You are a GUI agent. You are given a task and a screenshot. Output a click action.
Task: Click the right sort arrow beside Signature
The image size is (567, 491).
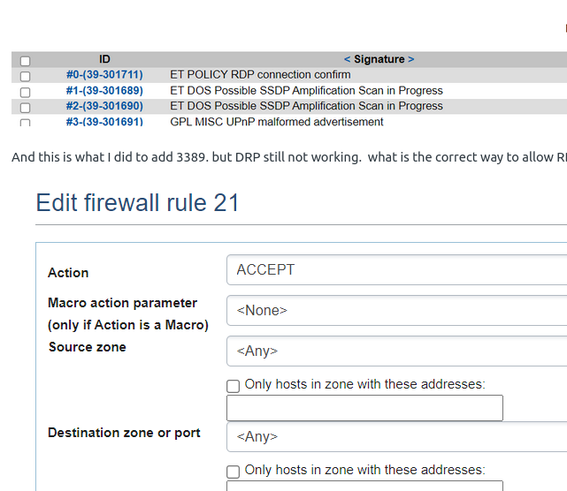(x=411, y=59)
